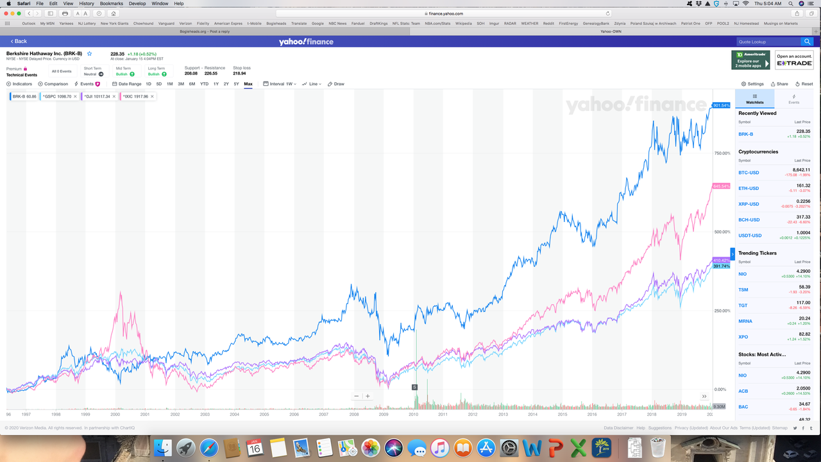Launch Excel from the Dock
Viewport: 821px width, 462px height.
(x=579, y=447)
